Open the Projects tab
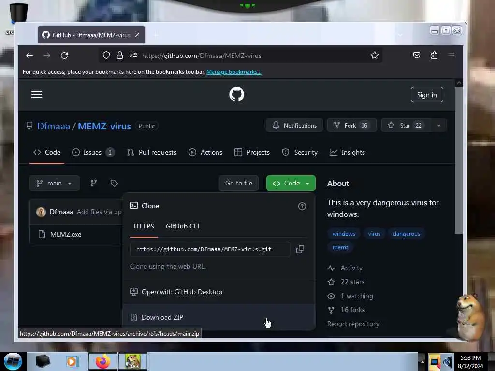Screen dimensions: 495x371 click(252, 152)
